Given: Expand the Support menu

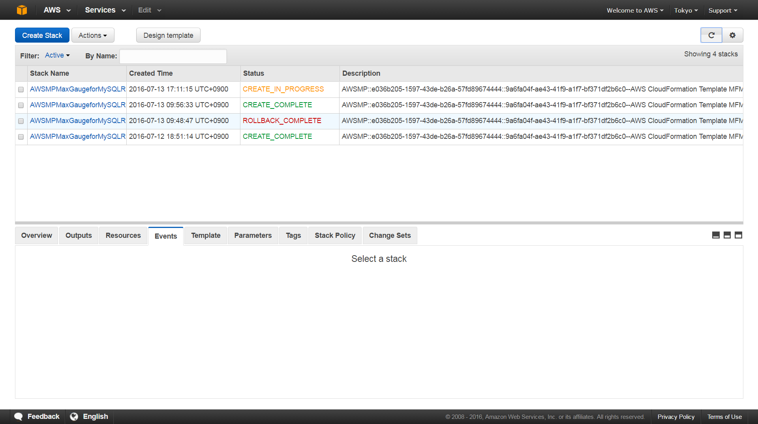Looking at the screenshot, I should [x=722, y=10].
